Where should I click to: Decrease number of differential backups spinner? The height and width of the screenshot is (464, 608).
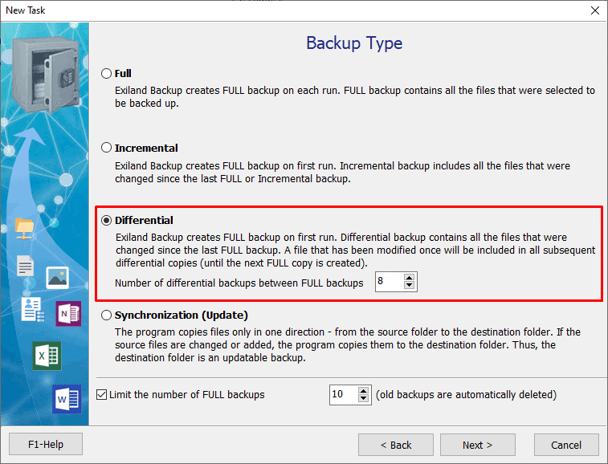pyautogui.click(x=409, y=285)
